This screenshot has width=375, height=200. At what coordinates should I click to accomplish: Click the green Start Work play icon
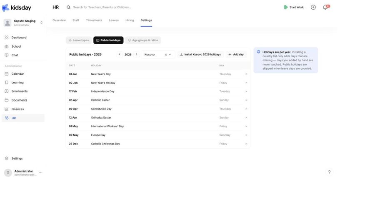click(285, 7)
